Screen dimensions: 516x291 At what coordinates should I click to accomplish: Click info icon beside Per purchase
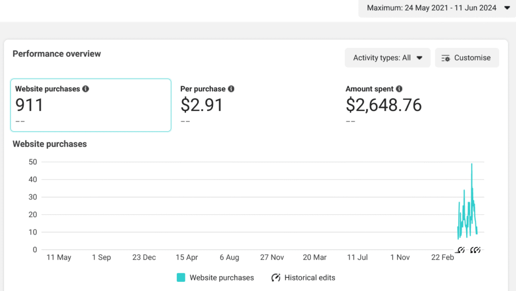pos(231,89)
